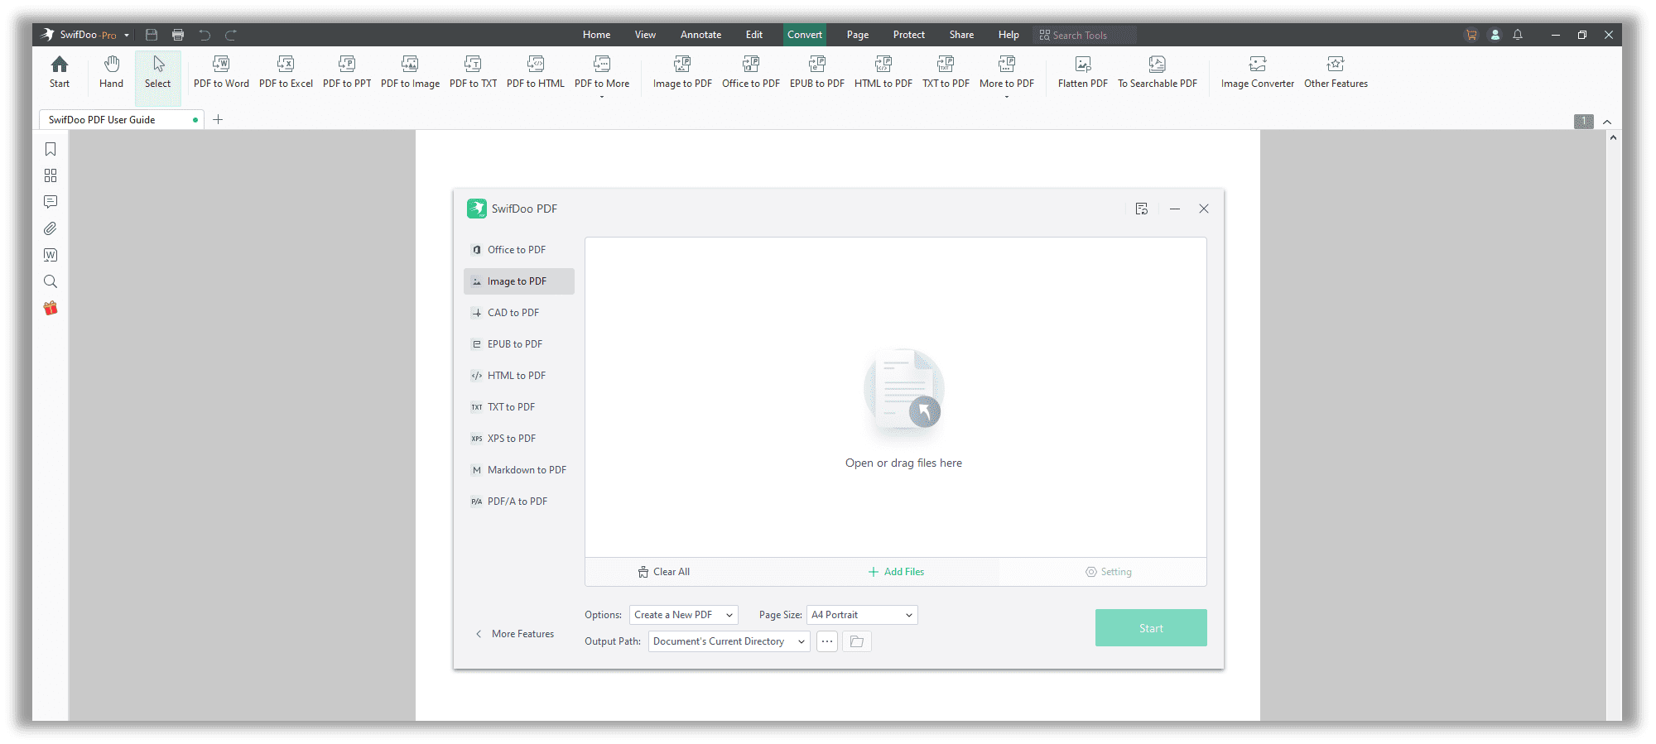Open PDF to PPT converter

click(347, 72)
